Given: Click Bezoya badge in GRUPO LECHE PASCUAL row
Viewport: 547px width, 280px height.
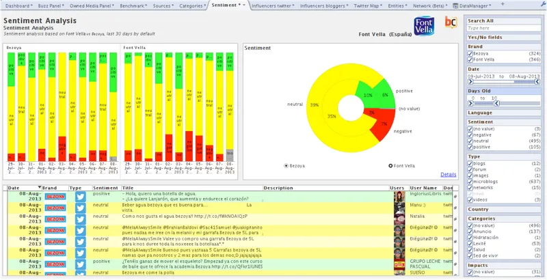Looking at the screenshot, I should click(55, 264).
